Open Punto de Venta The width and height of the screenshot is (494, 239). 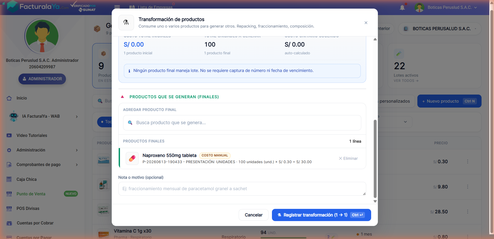[31, 194]
